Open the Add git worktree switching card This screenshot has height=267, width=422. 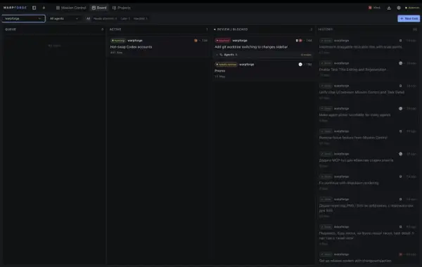(x=263, y=48)
